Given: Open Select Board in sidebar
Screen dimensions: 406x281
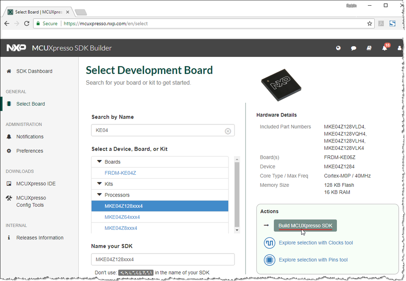Looking at the screenshot, I should [30, 104].
